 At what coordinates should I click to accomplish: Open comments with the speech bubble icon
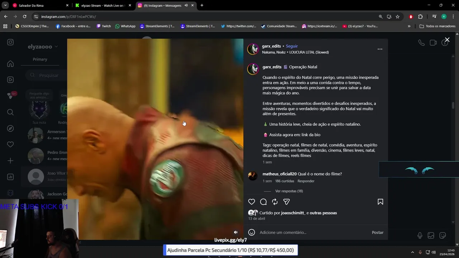263,202
